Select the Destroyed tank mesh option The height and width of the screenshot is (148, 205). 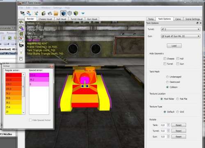pos(167,82)
